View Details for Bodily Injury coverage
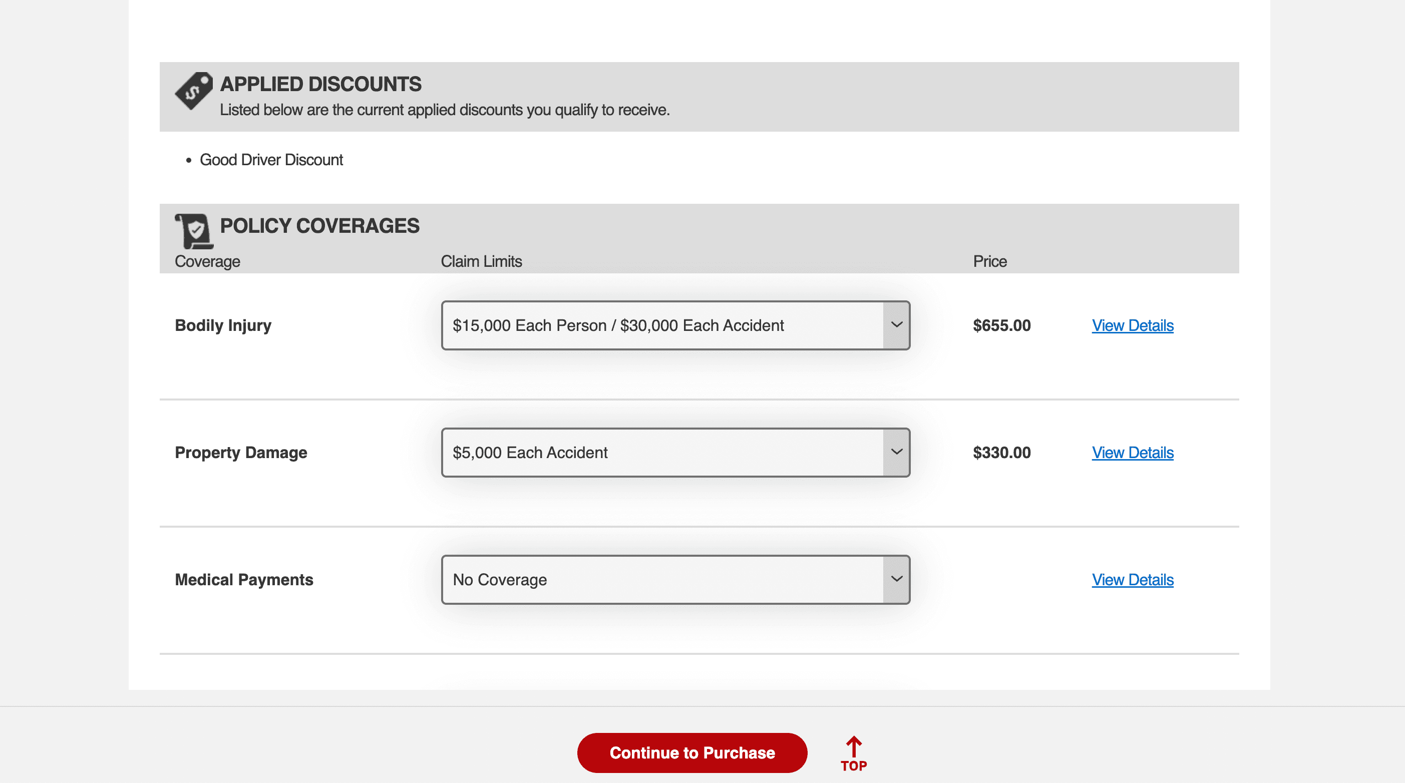Viewport: 1405px width, 783px height. pos(1132,325)
